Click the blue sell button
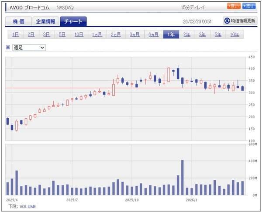The image size is (262, 212). coord(249,6)
